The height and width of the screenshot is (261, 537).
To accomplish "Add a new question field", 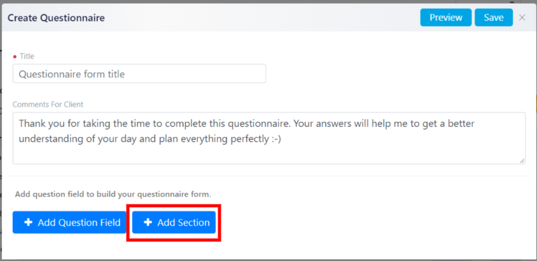I will (x=69, y=222).
